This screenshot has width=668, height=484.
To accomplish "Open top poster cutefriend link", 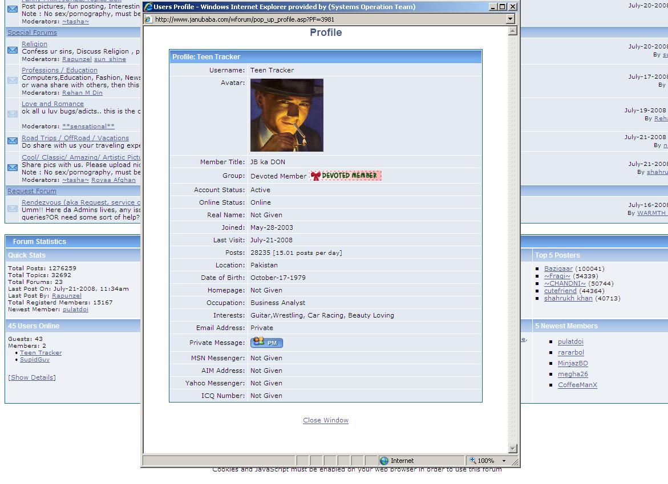I will pyautogui.click(x=560, y=291).
